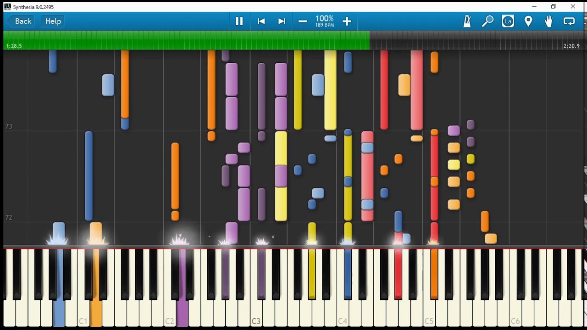Add a bookmark marker

[x=528, y=21]
